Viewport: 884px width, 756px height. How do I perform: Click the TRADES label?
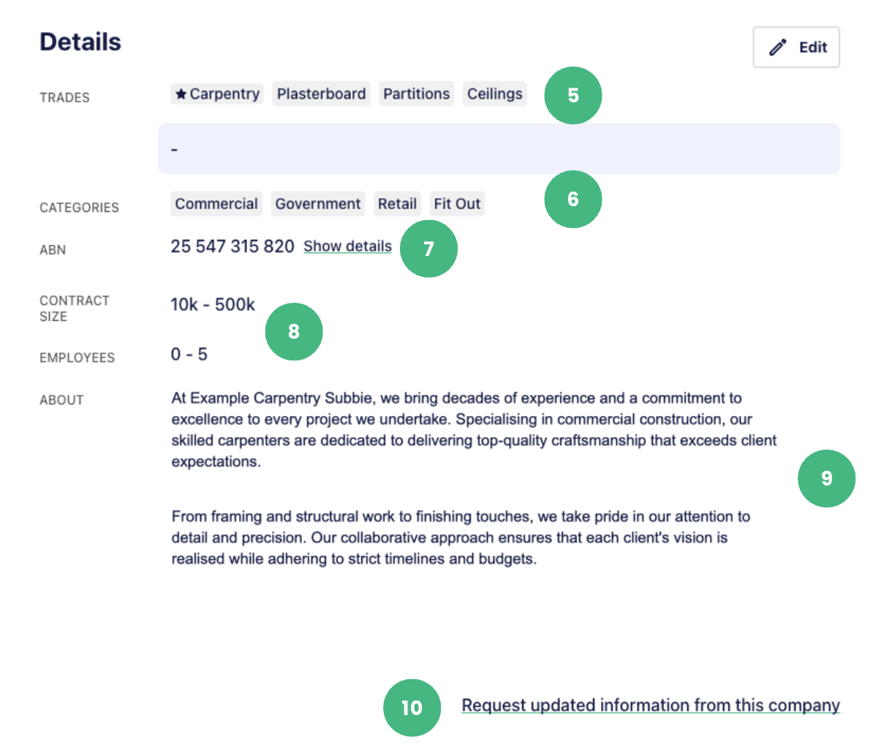[x=64, y=97]
